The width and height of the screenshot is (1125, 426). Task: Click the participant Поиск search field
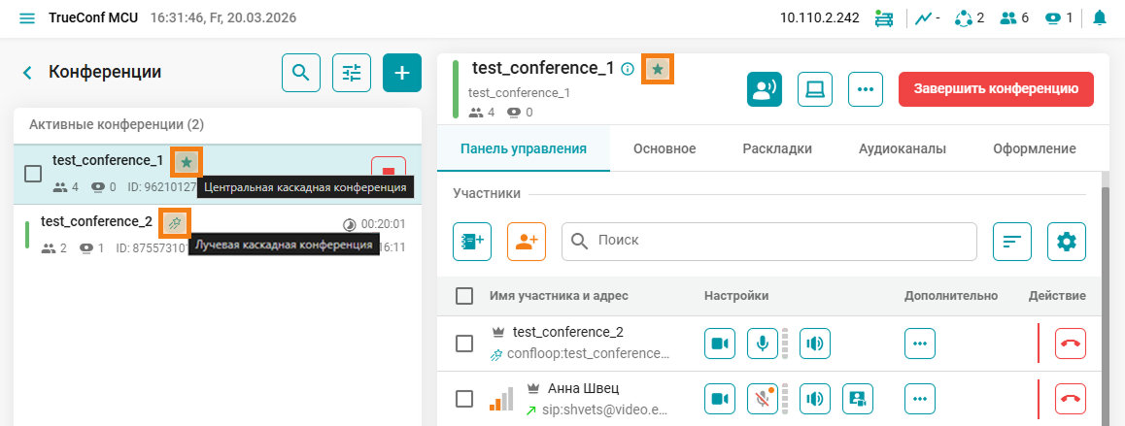769,242
